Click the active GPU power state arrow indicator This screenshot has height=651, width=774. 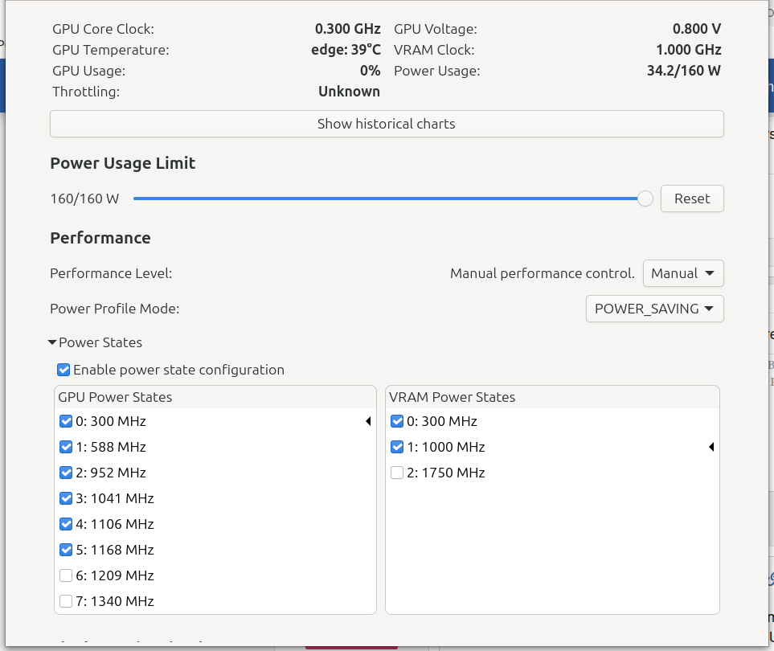(x=368, y=421)
